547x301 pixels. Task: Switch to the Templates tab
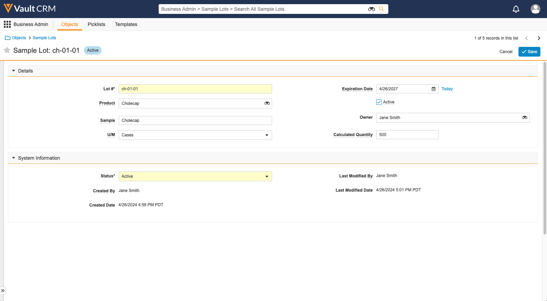(x=126, y=24)
